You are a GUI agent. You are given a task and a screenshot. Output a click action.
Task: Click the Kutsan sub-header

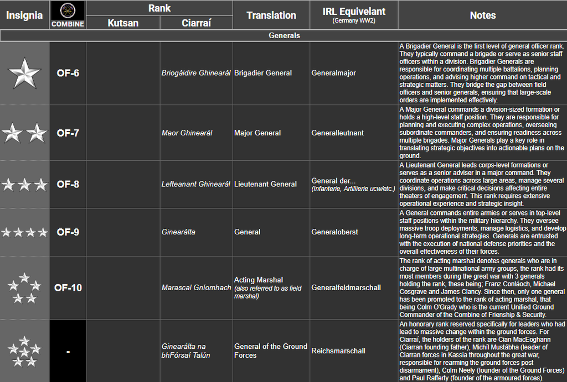[123, 23]
